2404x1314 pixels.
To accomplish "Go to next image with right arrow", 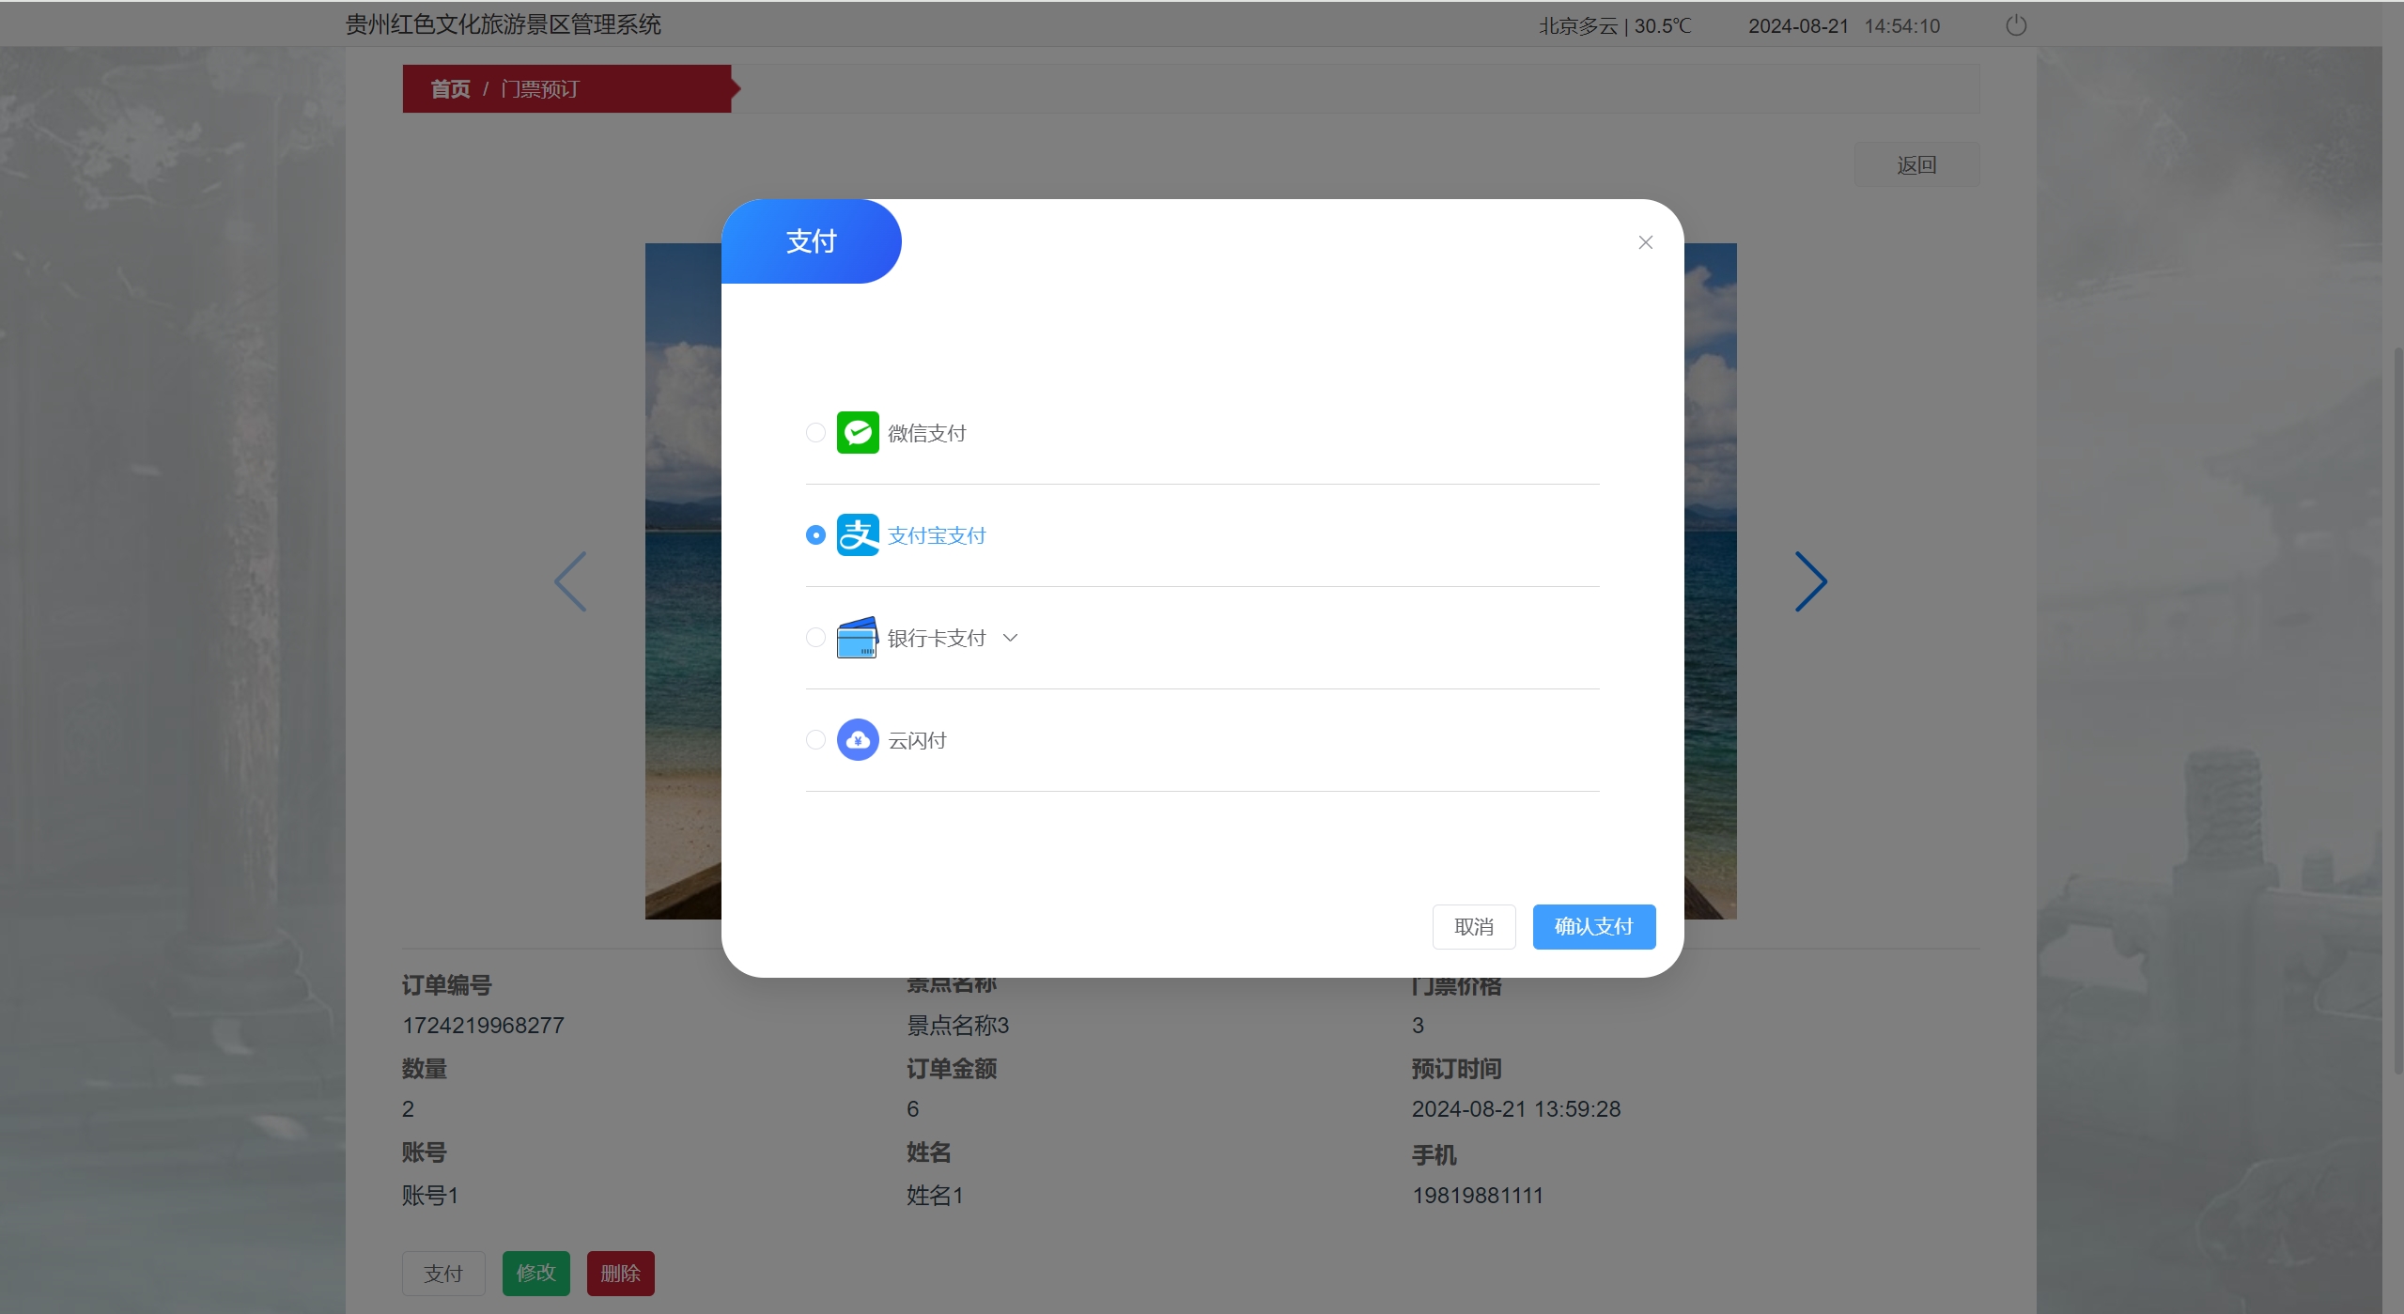I will click(x=1810, y=581).
